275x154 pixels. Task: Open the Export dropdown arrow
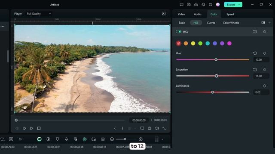[x=239, y=5]
